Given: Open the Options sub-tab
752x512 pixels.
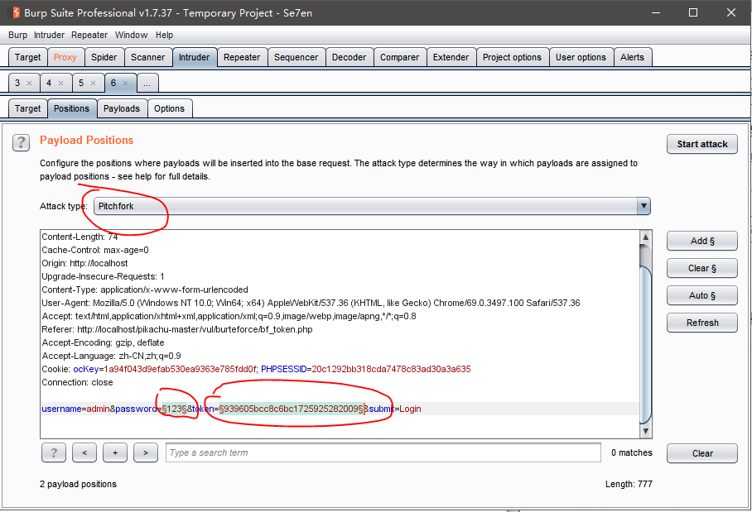Looking at the screenshot, I should pos(169,108).
